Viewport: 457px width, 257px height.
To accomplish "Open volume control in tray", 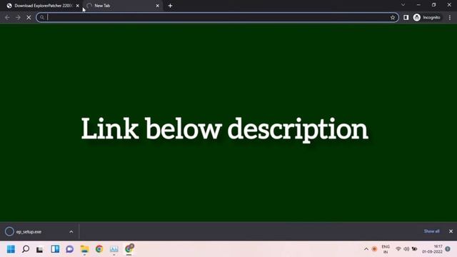I will pyautogui.click(x=406, y=249).
